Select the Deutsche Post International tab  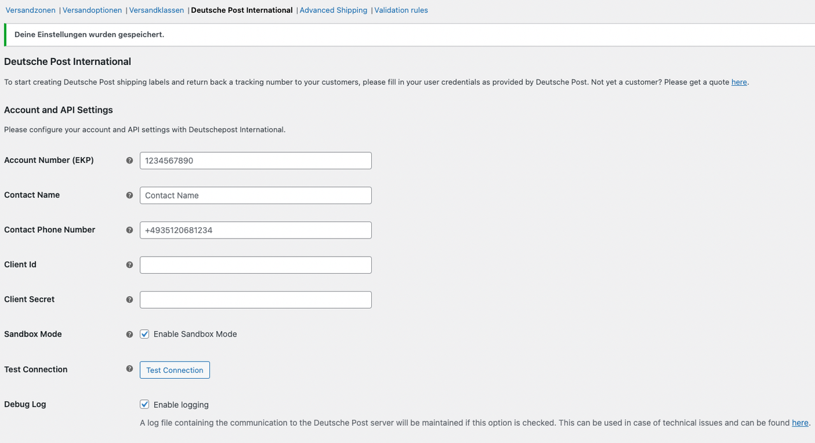click(x=242, y=10)
